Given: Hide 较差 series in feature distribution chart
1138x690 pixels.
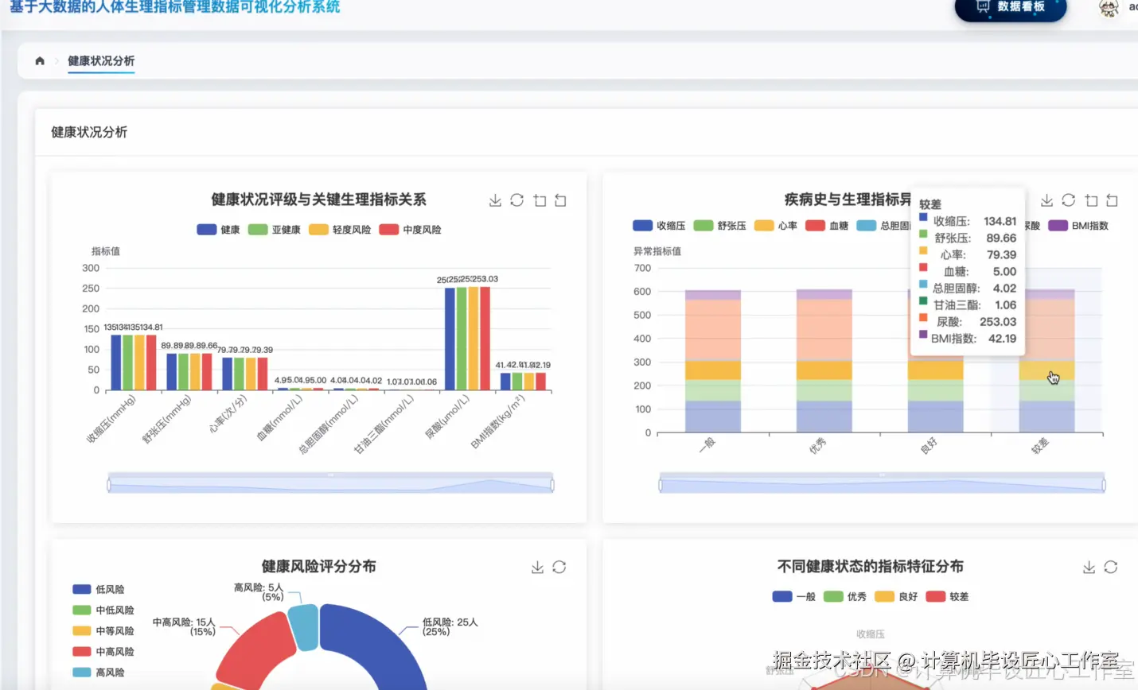Looking at the screenshot, I should pos(947,596).
